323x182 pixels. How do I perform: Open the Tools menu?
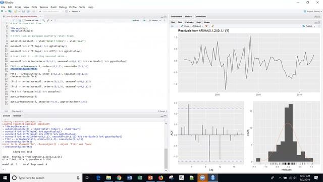[x=82, y=7]
